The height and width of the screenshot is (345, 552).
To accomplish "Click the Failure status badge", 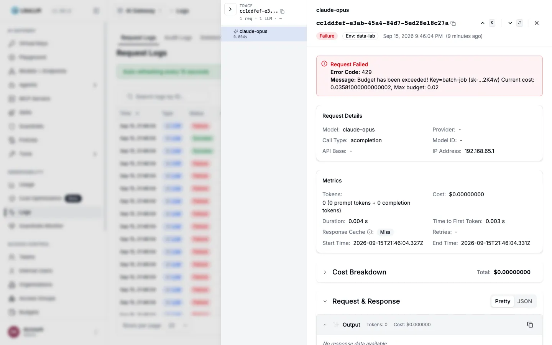I will (327, 36).
